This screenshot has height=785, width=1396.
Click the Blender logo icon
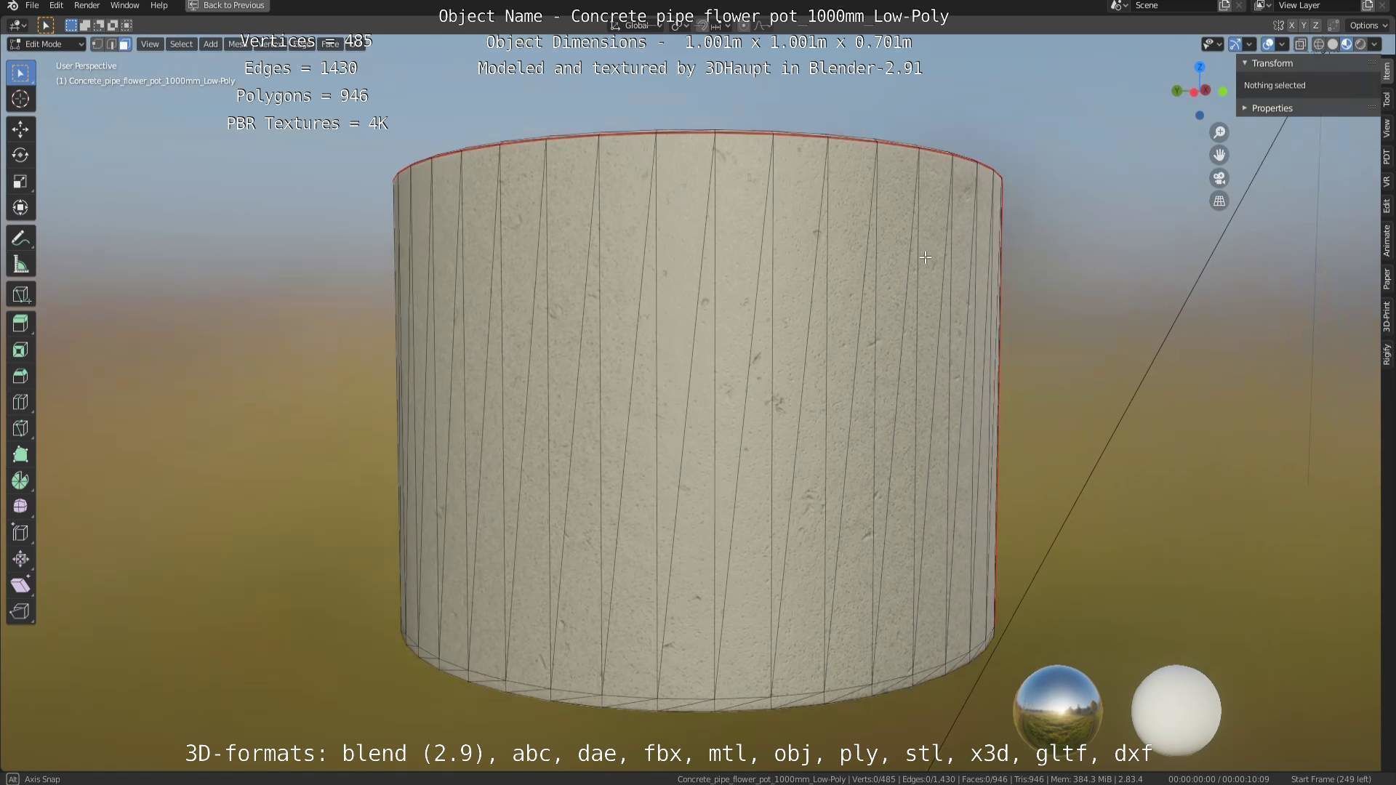[12, 5]
